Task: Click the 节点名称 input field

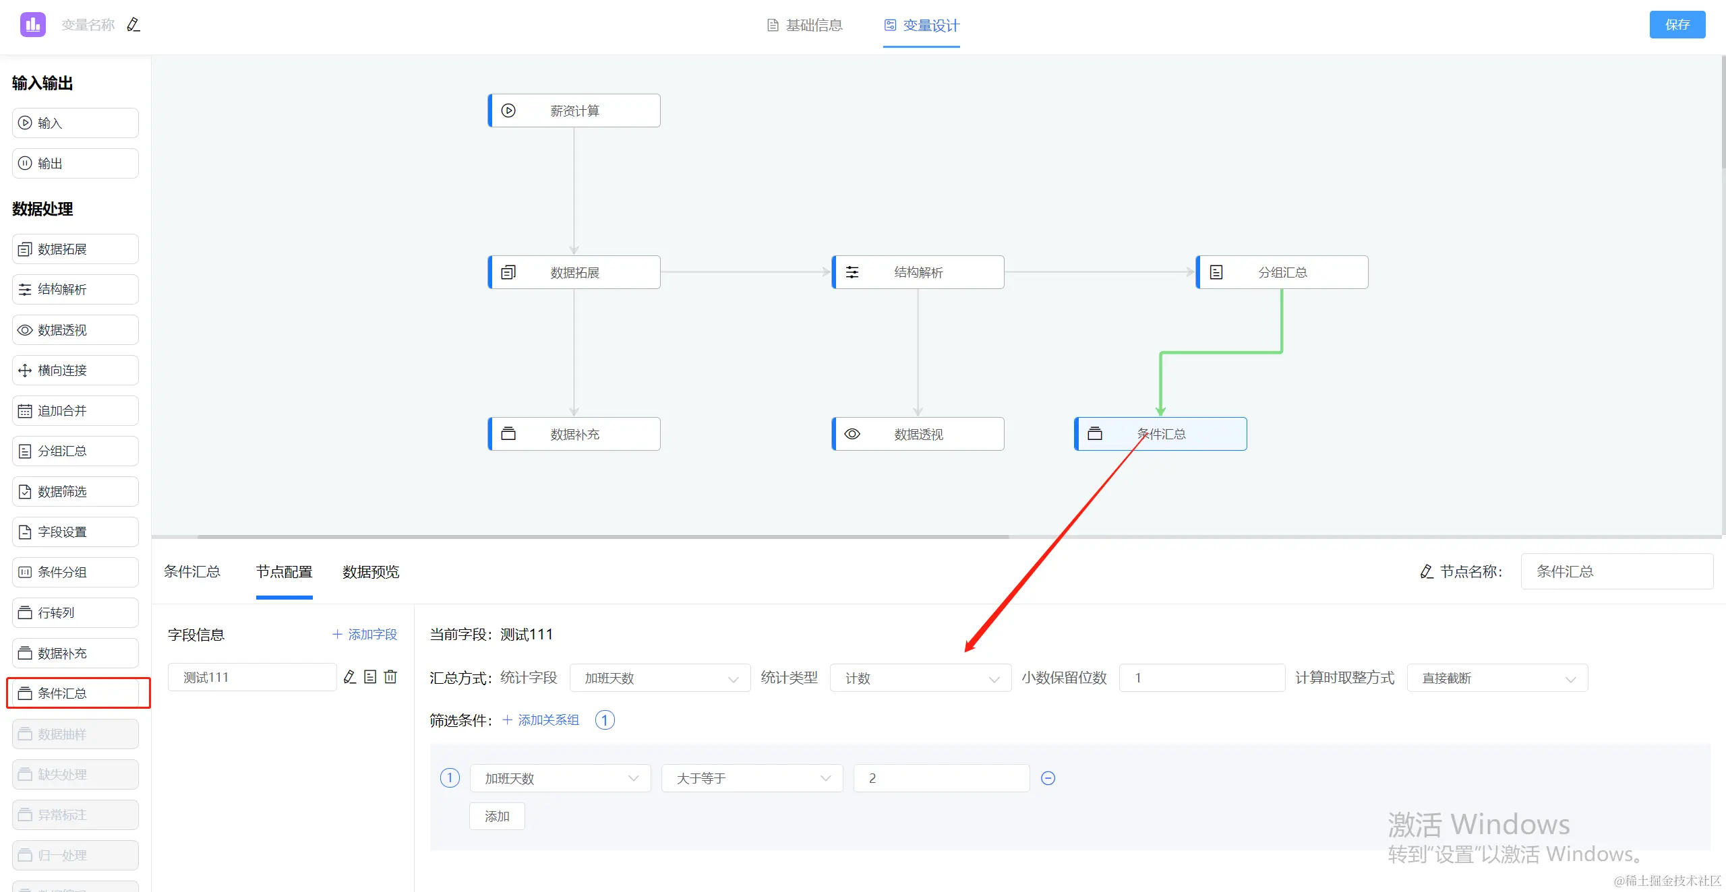Action: (1616, 572)
